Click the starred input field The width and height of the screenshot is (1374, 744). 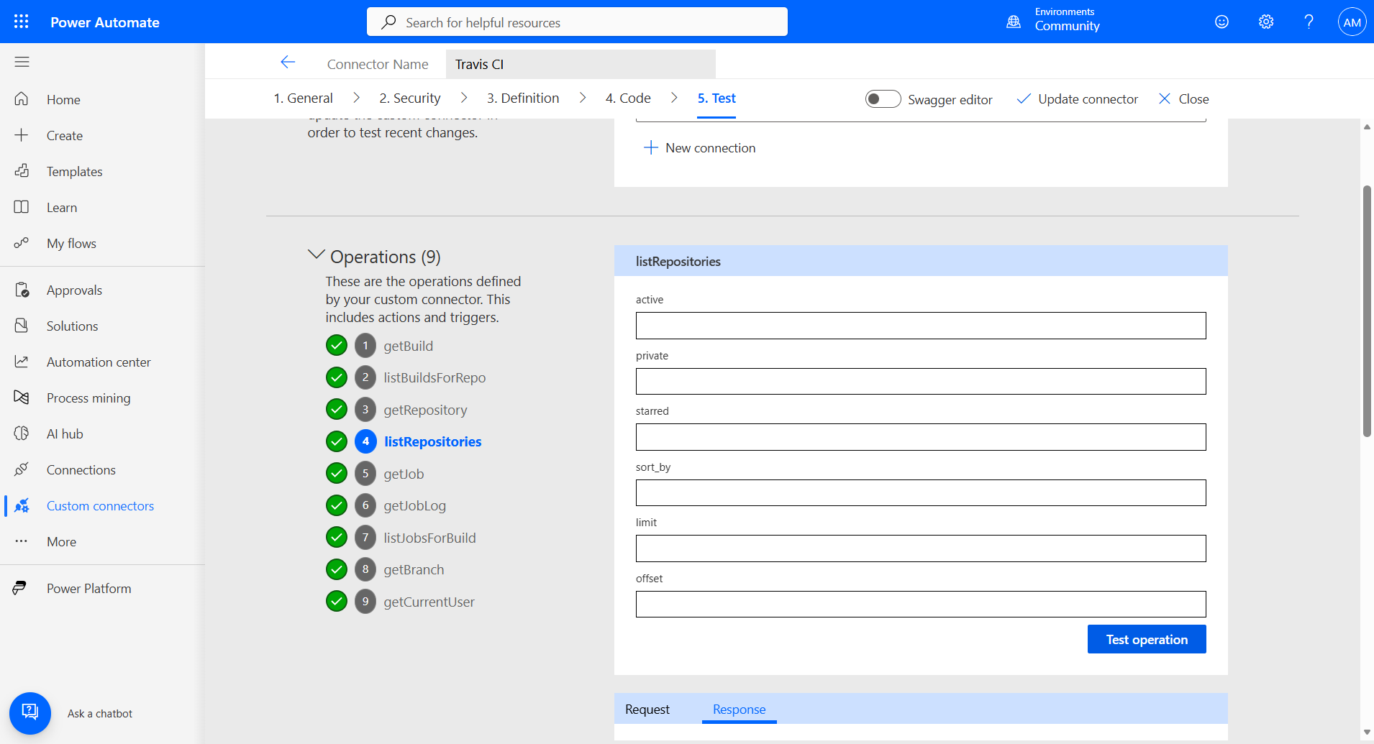(x=921, y=437)
